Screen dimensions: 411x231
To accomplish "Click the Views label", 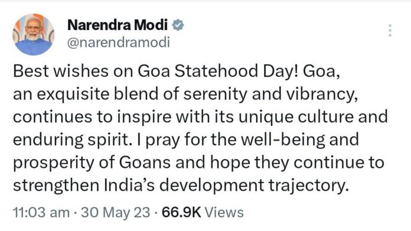I will click(x=224, y=212).
